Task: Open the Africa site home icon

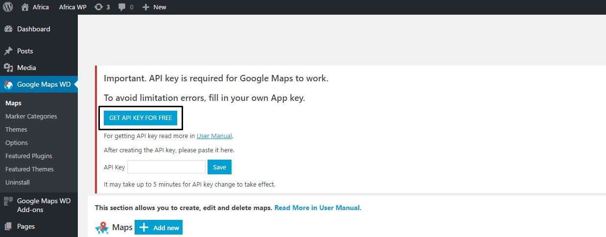Action: point(25,7)
